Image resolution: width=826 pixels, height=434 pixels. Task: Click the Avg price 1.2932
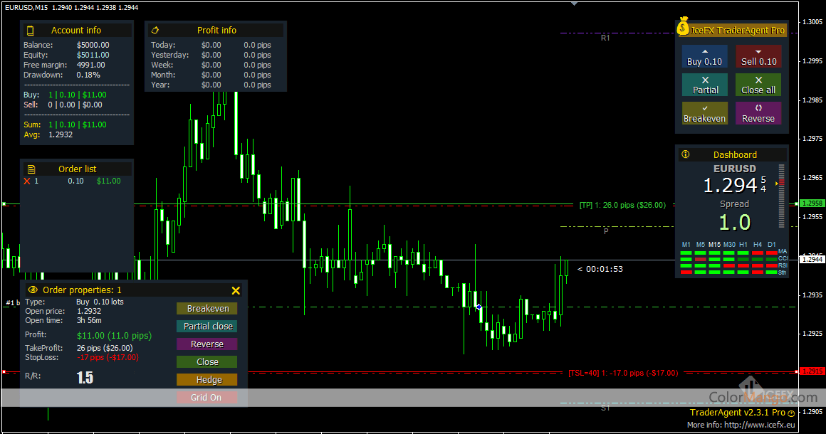pyautogui.click(x=61, y=134)
